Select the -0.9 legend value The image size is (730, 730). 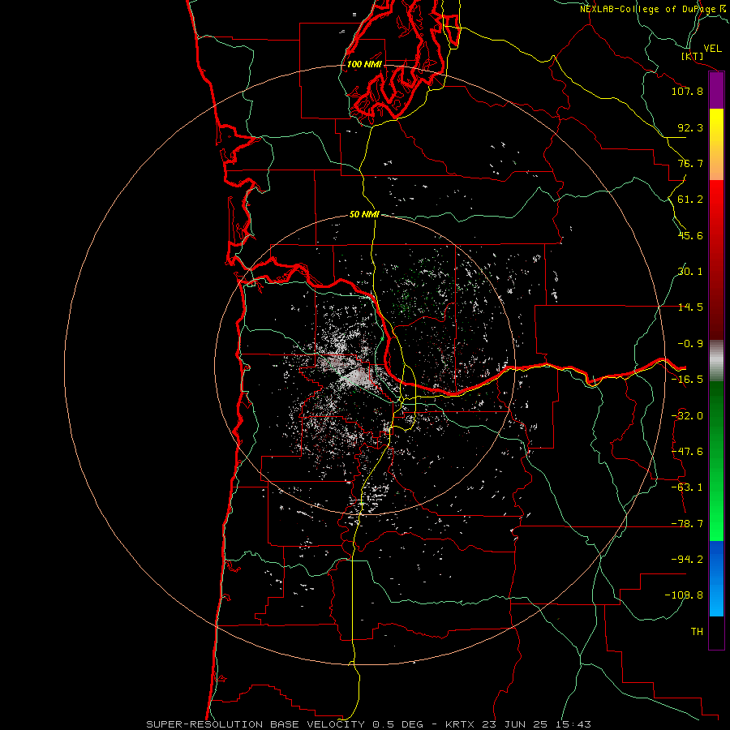pyautogui.click(x=690, y=344)
